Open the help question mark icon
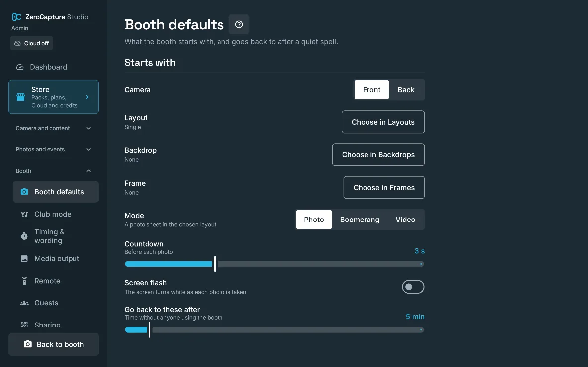 (x=239, y=24)
